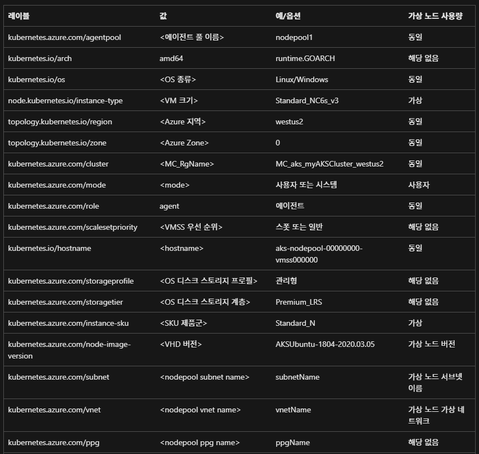Select the '가상 노드 사용량' column header
This screenshot has width=479, height=454.
435,16
